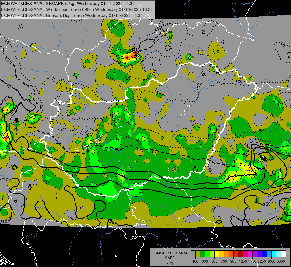Click the 500 tick label under colorbar
The image size is (291, 267).
(214, 261)
